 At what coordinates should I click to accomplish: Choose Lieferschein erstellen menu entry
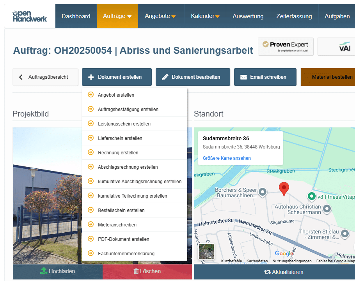[120, 138]
